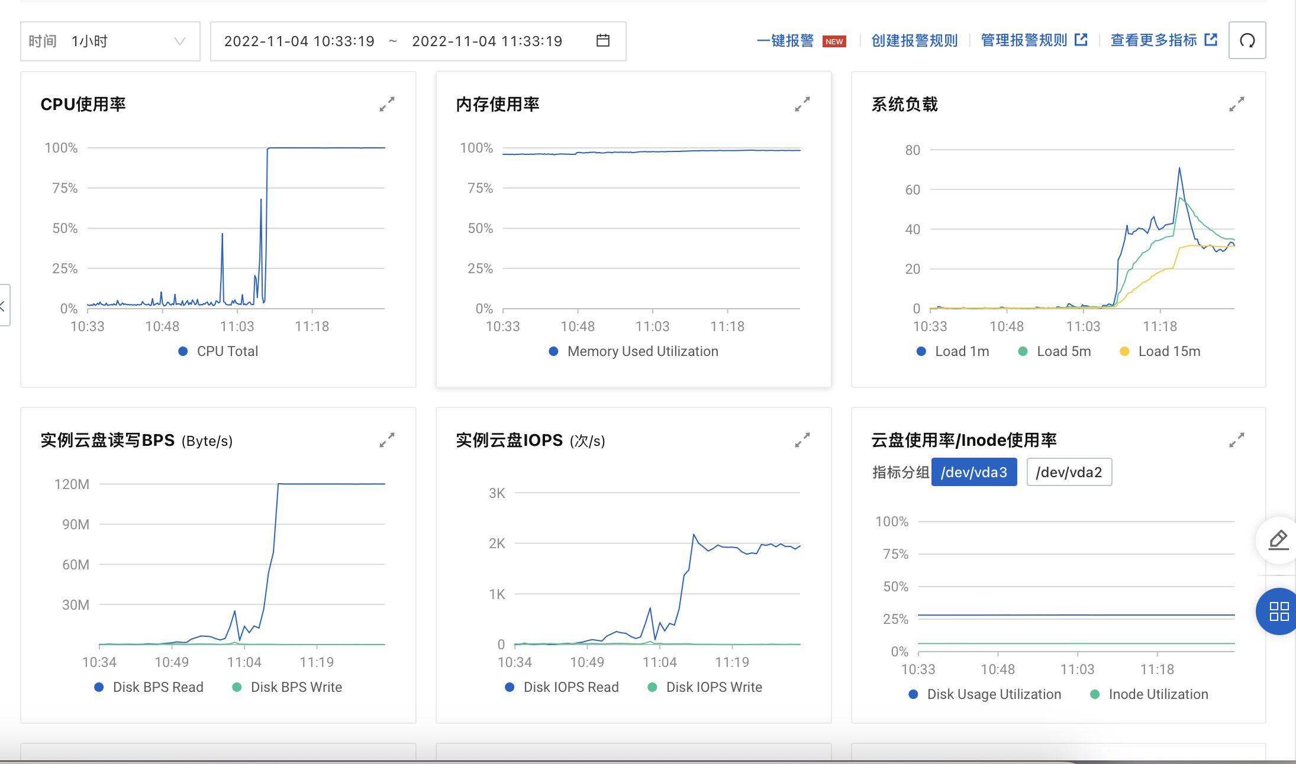
Task: Expand the 实例云盘读写BPS chart to fullscreen
Action: 387,440
